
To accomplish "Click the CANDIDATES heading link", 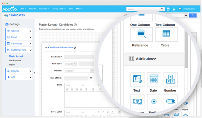I will click(17, 15).
